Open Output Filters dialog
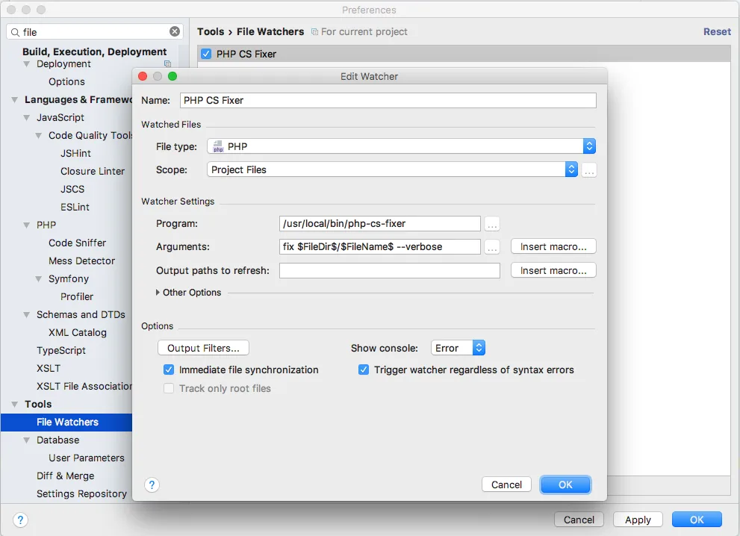 coord(203,348)
